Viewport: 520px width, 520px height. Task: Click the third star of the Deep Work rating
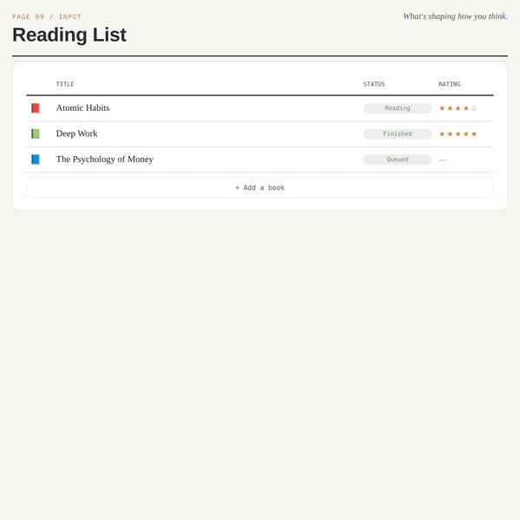point(458,134)
